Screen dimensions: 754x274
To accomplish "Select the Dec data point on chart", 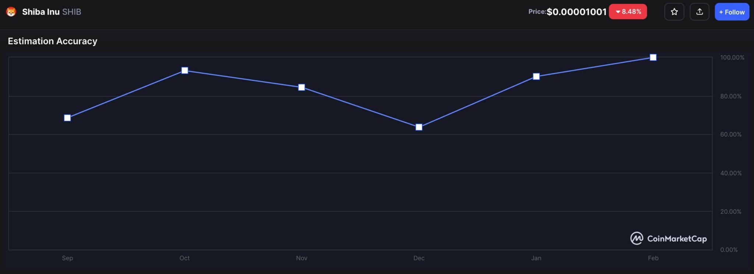I will point(419,127).
